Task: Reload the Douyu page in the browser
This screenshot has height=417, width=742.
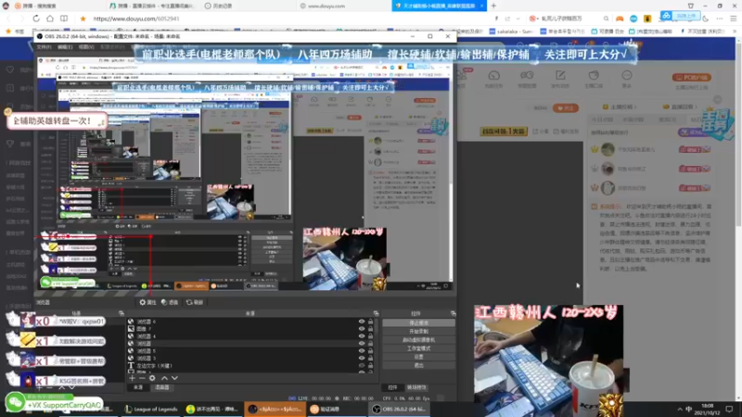Action: (x=36, y=19)
